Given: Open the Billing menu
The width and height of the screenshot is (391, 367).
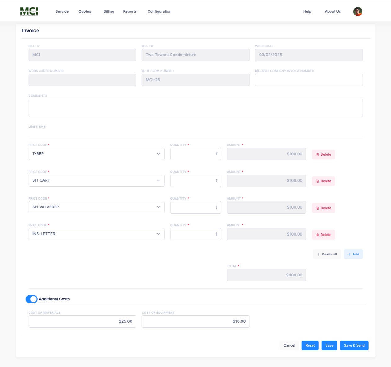Looking at the screenshot, I should coord(109,11).
